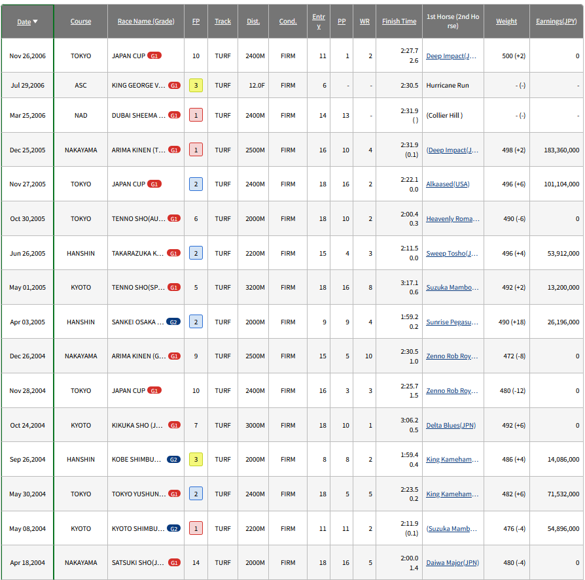
Task: Click G1 badge on Tenno Sho(Spring) row
Action: click(x=174, y=288)
